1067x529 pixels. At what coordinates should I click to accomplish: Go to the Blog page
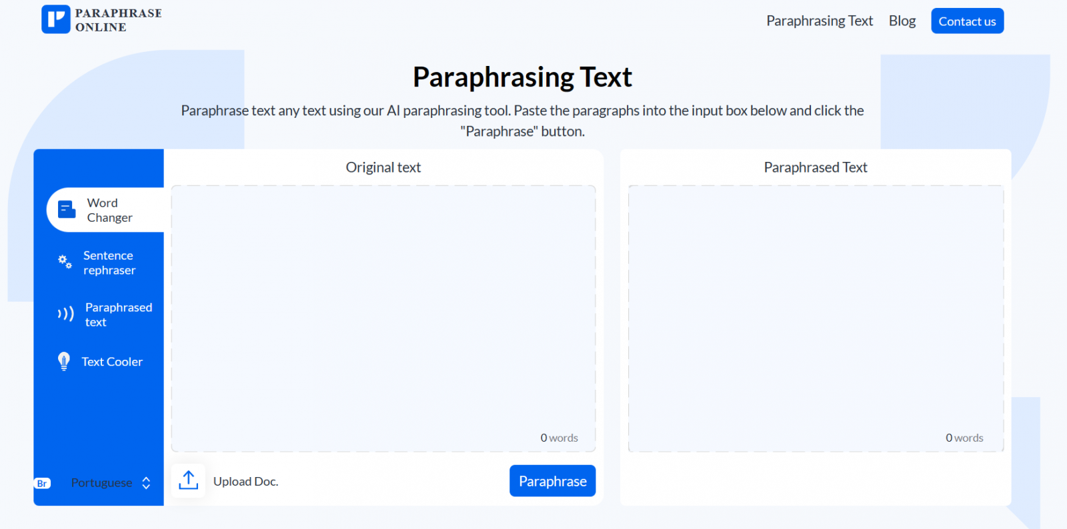902,21
